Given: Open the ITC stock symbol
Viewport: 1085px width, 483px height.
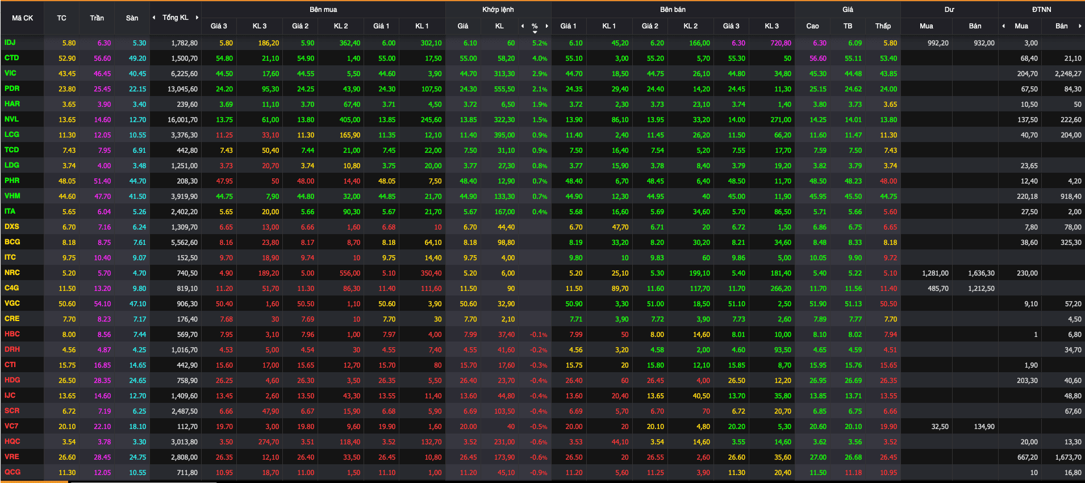Looking at the screenshot, I should click(10, 257).
